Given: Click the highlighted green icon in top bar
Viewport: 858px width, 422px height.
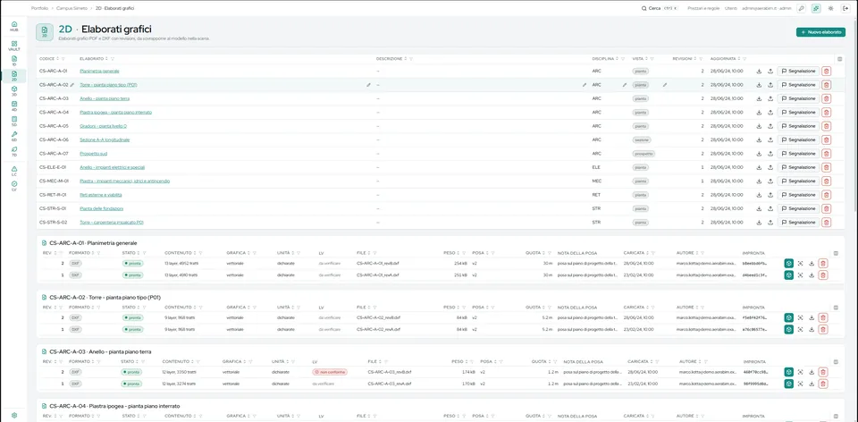Looking at the screenshot, I should click(816, 8).
